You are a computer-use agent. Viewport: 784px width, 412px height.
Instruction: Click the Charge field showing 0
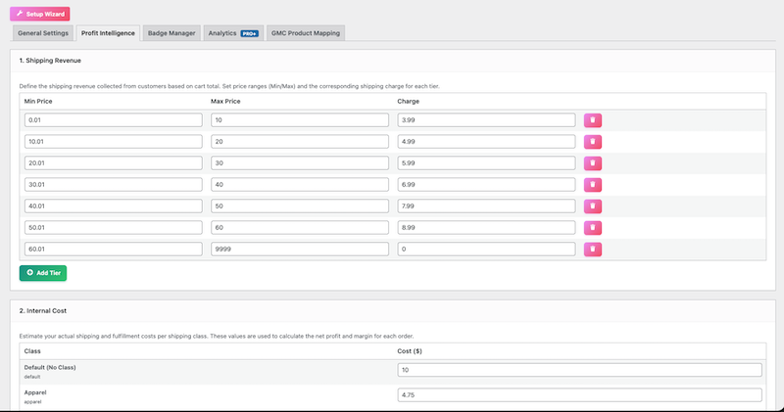[x=486, y=249]
